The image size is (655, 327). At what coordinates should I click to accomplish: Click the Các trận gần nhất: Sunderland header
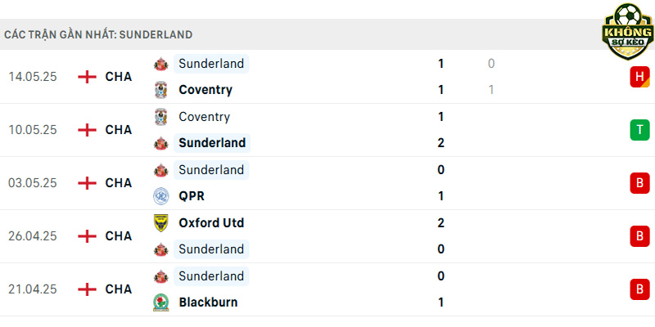pyautogui.click(x=98, y=34)
